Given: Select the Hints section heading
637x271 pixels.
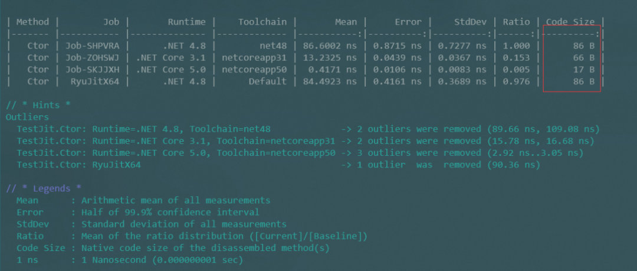Looking at the screenshot, I should 38,105.
